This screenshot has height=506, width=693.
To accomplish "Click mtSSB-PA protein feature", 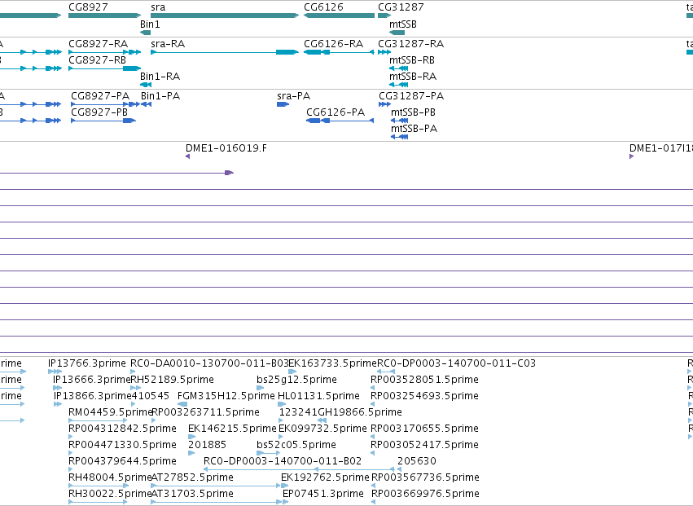I will tap(400, 137).
